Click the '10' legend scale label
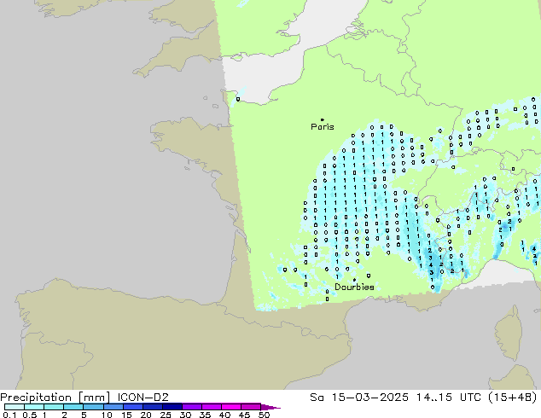The height and width of the screenshot is (418, 541). click(x=107, y=415)
